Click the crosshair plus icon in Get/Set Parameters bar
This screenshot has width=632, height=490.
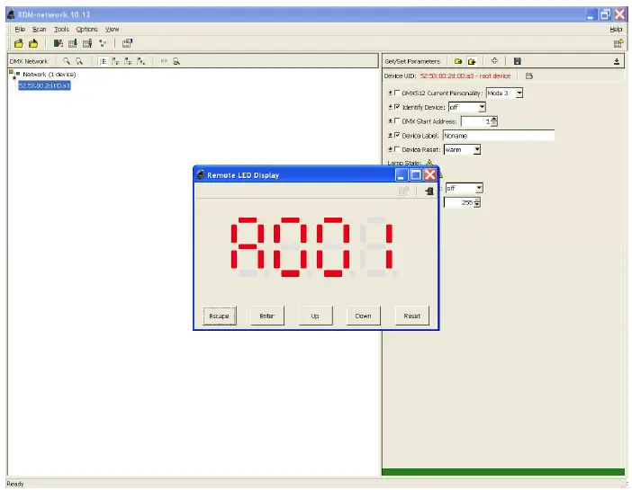coord(494,61)
